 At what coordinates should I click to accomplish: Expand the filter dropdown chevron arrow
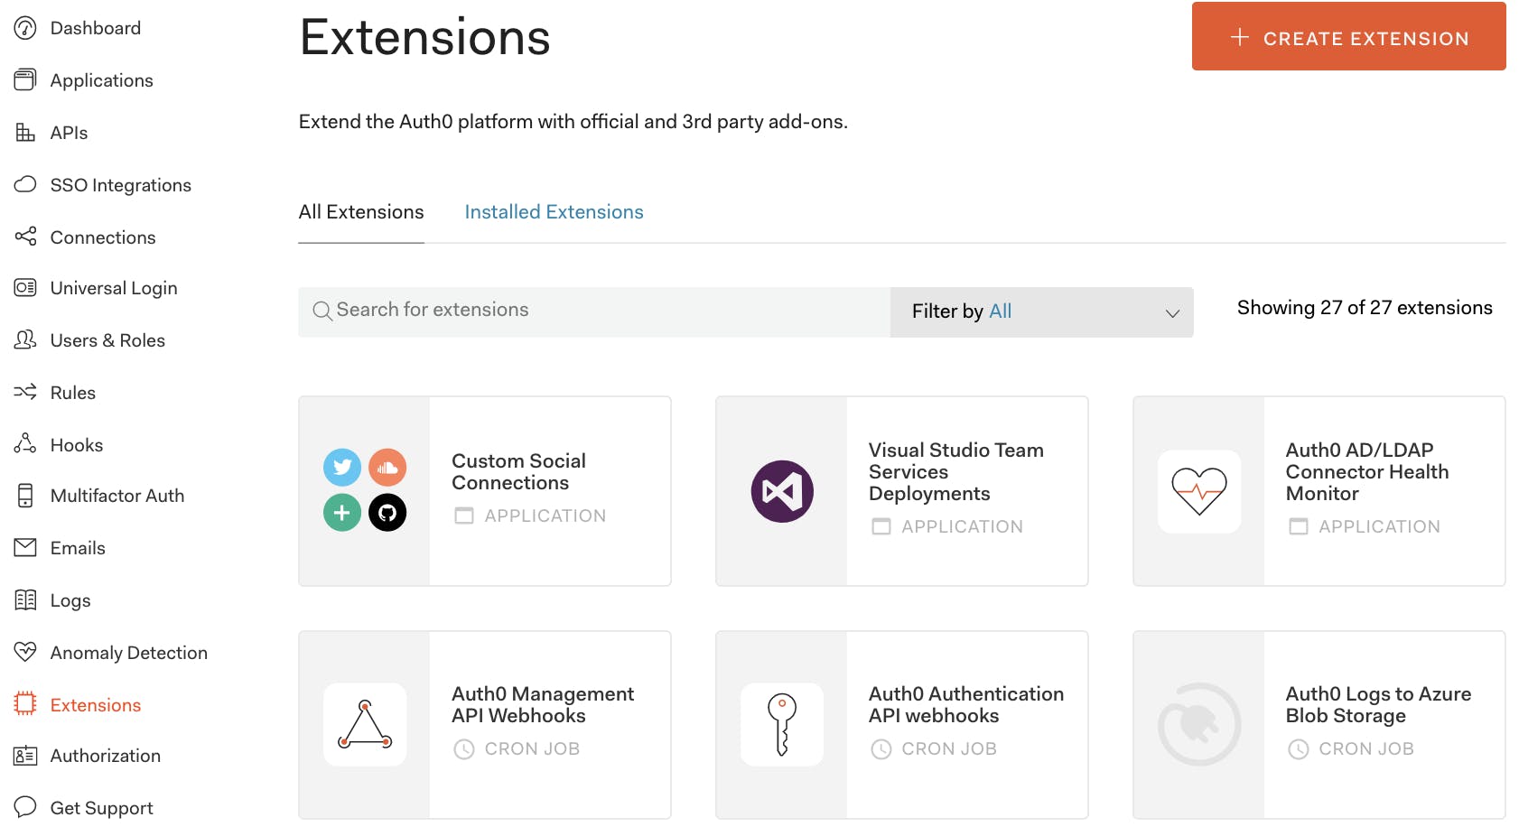point(1172,313)
